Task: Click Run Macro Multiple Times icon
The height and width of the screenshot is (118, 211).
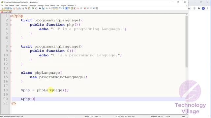Action: pyautogui.click(x=94, y=8)
